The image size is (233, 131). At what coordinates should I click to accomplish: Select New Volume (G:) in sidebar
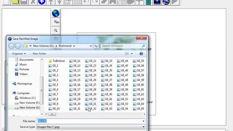tap(27, 108)
